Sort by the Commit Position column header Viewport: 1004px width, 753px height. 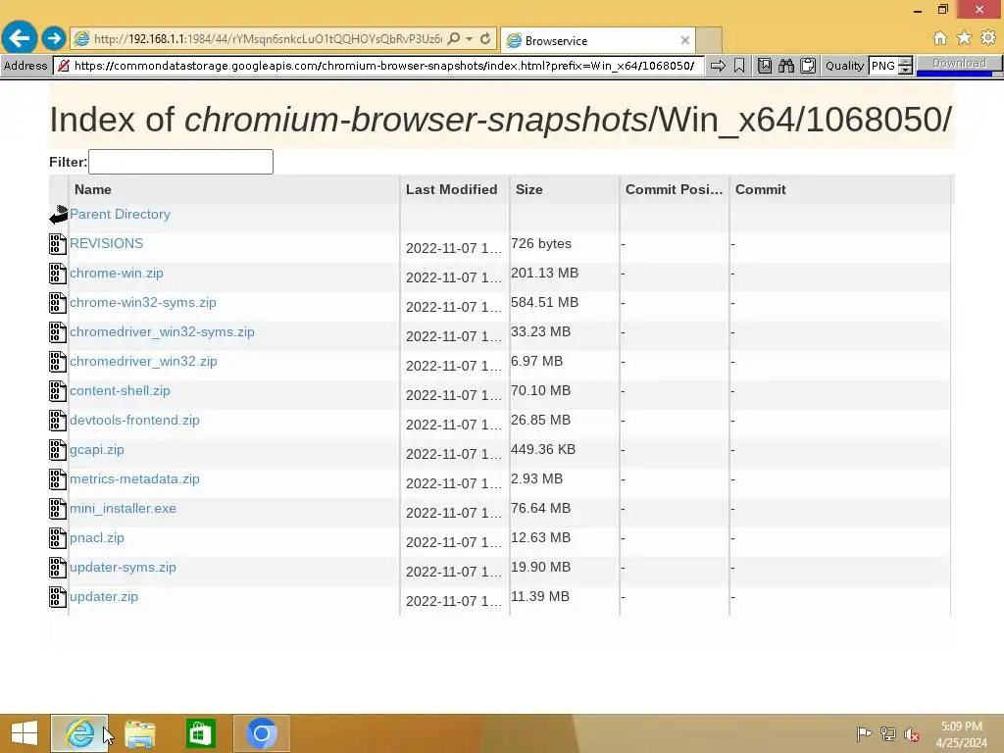[674, 189]
